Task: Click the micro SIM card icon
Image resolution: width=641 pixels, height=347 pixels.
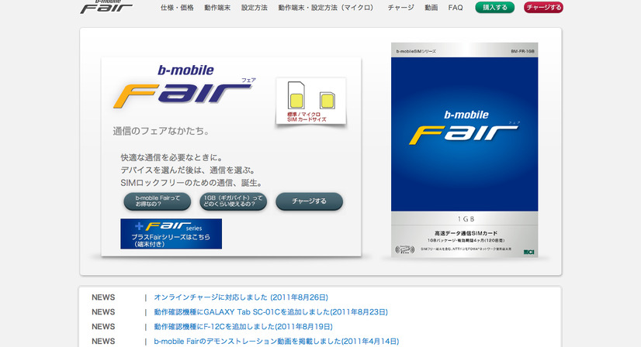Action: (327, 101)
